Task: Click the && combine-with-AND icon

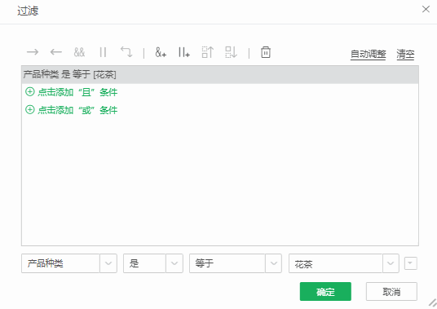Action: tap(79, 52)
